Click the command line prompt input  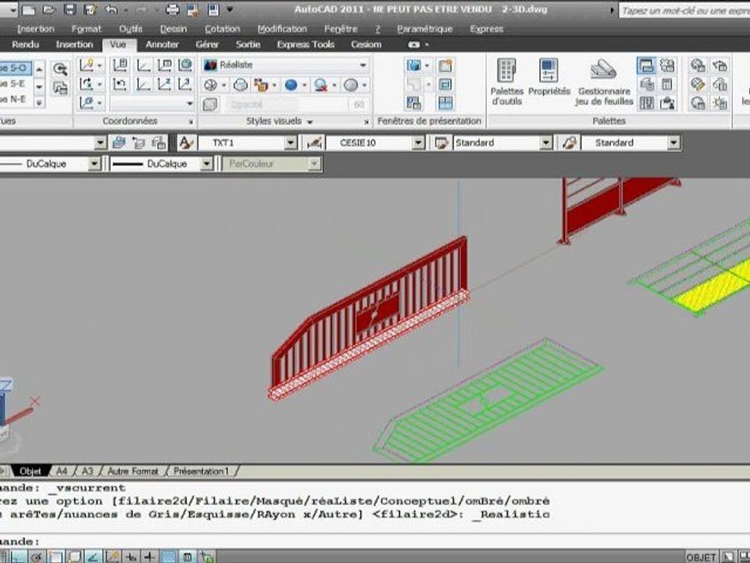[x=375, y=541]
